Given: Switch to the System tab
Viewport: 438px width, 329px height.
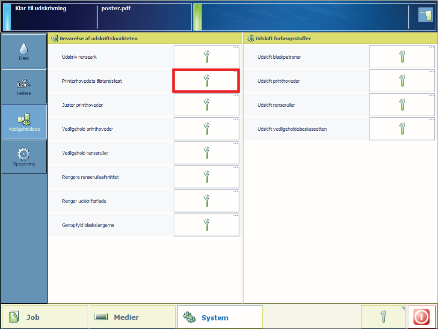Looking at the screenshot, I should [x=220, y=317].
